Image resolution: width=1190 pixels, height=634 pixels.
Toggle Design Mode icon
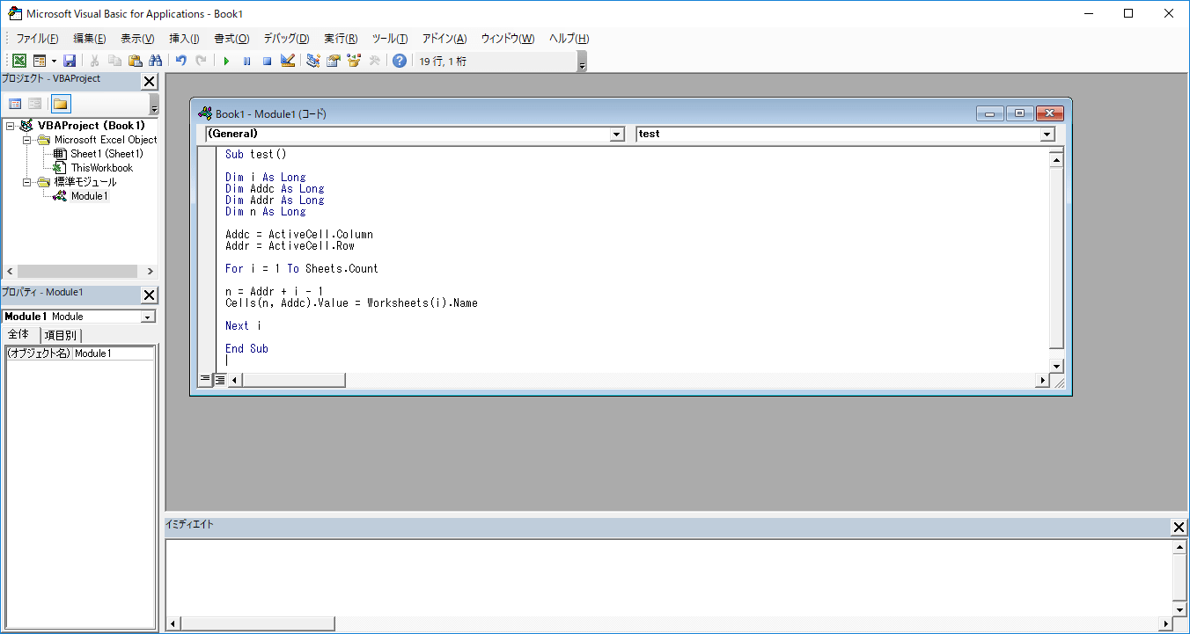(x=287, y=61)
